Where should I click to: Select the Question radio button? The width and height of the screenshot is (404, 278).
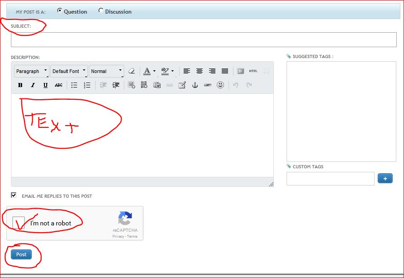pos(60,11)
